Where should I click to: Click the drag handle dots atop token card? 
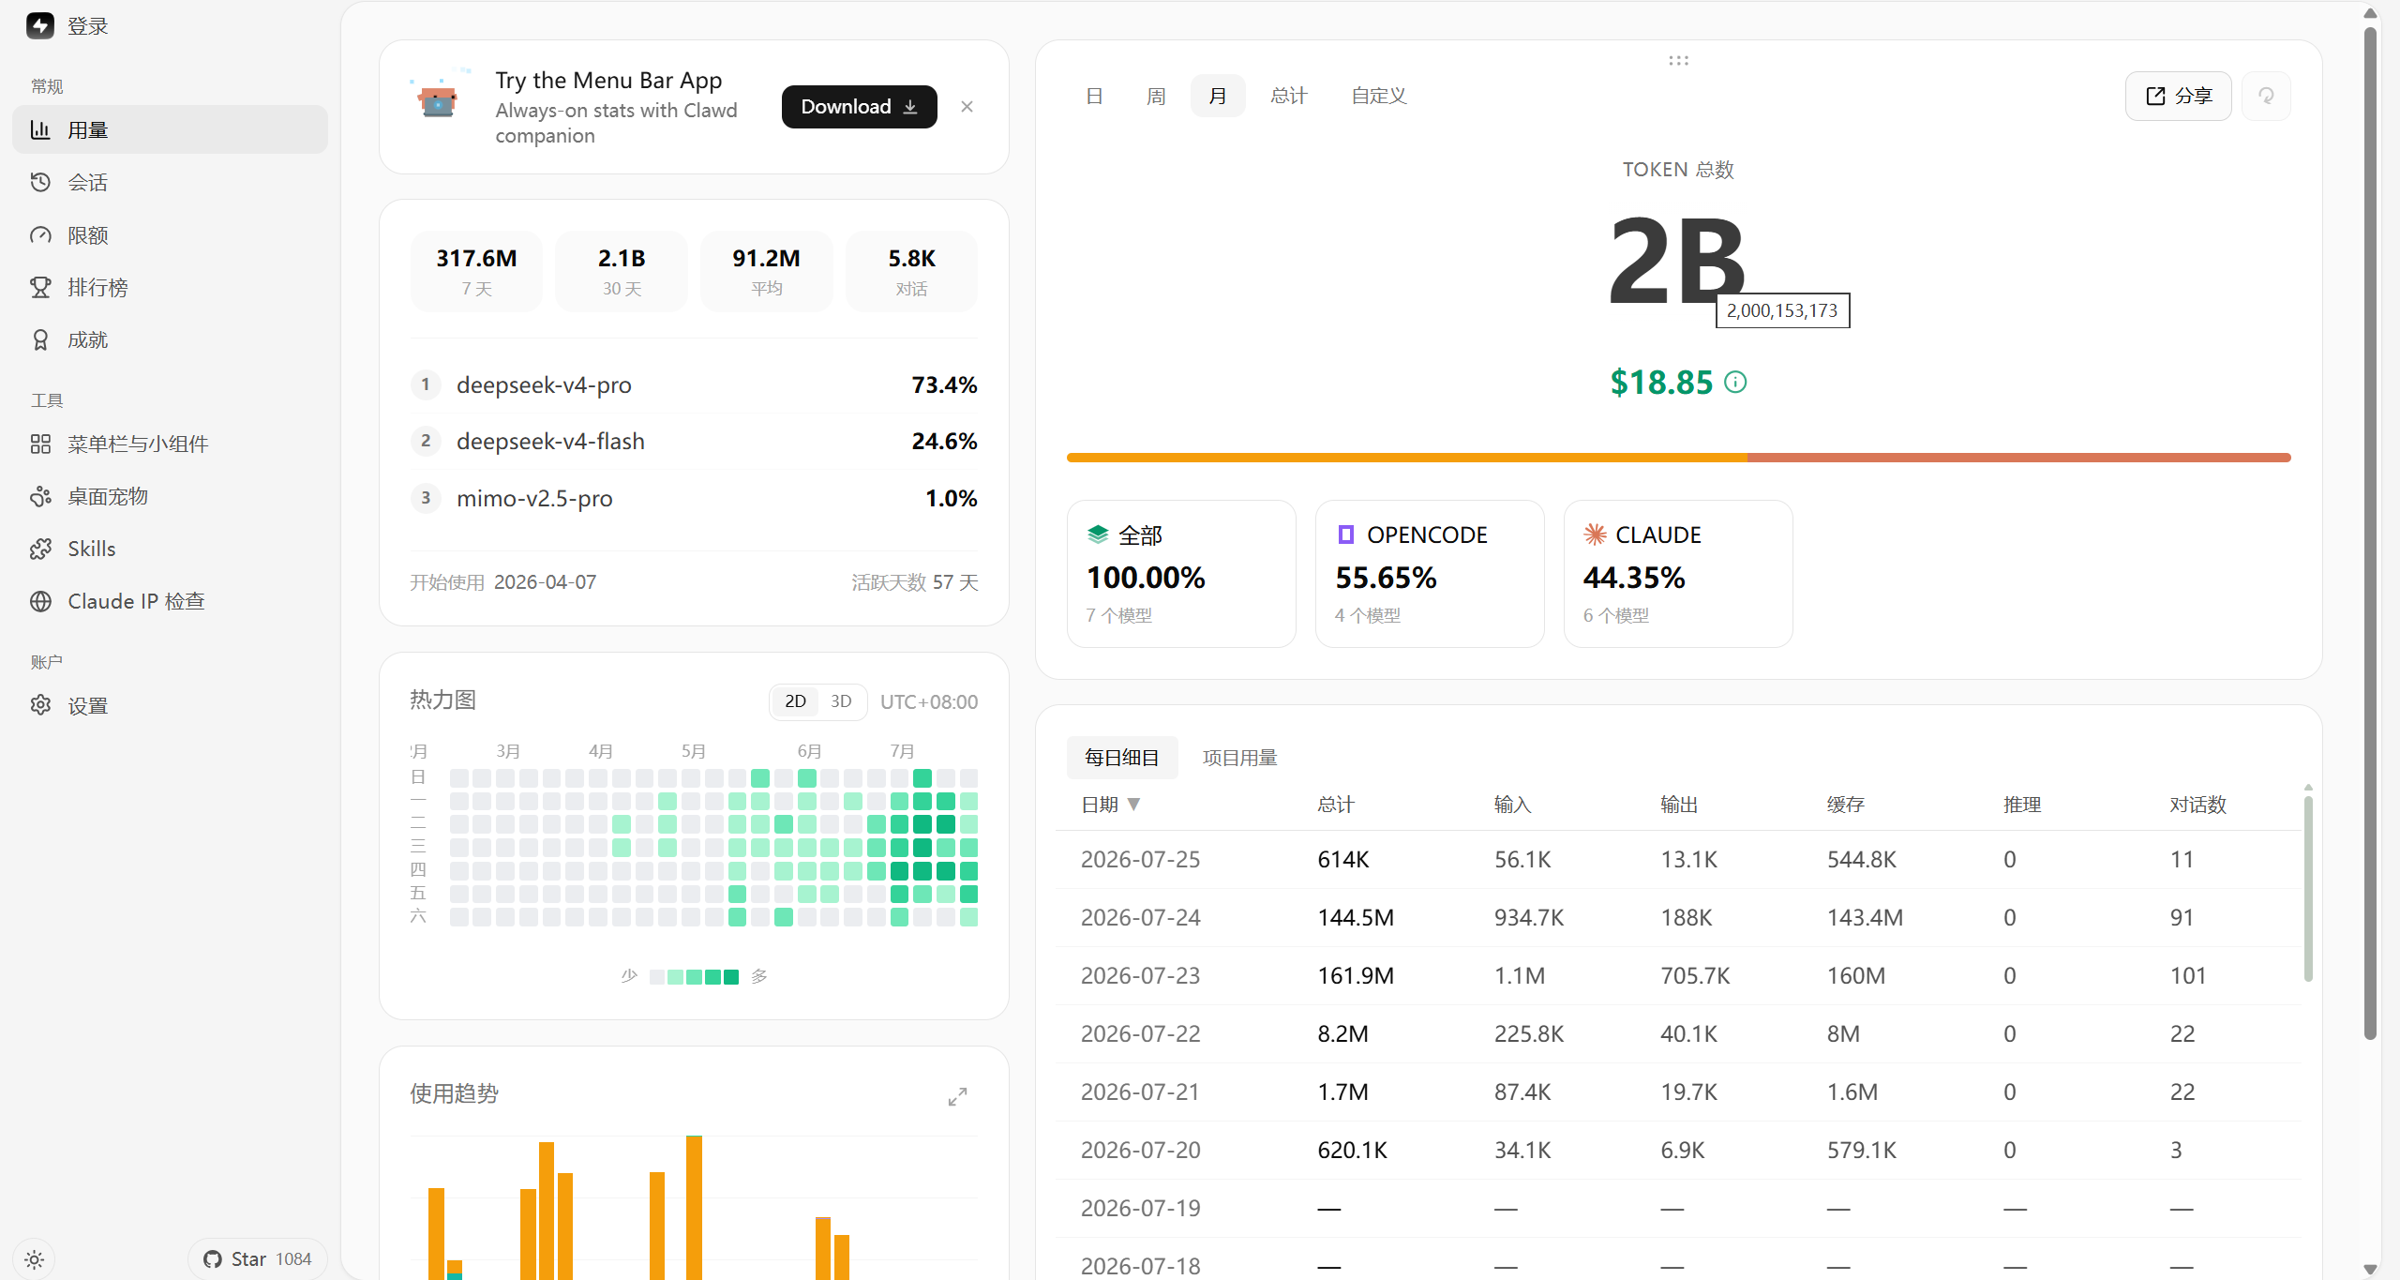[1678, 61]
